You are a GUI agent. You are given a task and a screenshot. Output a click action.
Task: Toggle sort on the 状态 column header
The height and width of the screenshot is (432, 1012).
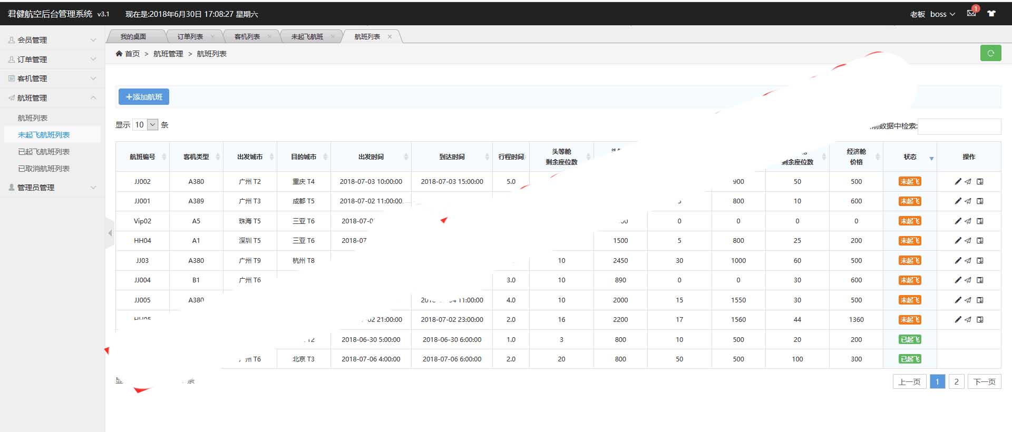(910, 157)
